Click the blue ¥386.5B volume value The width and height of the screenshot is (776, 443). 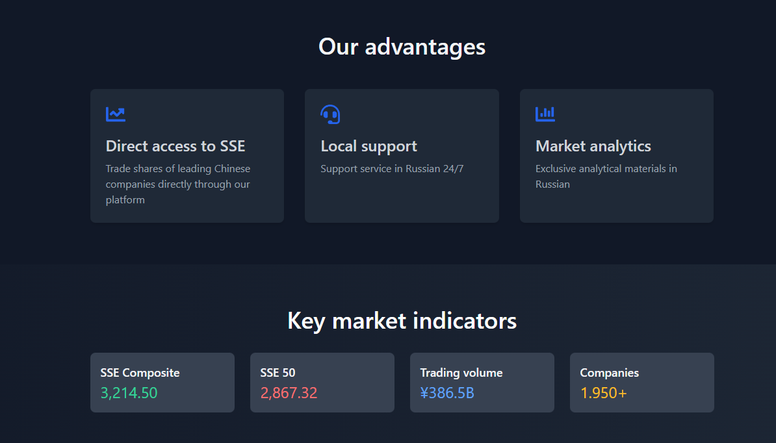click(x=446, y=393)
